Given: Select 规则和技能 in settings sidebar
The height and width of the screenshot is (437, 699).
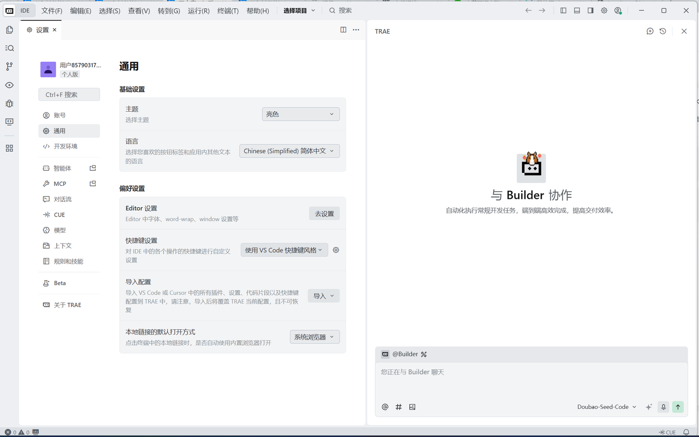Looking at the screenshot, I should pos(69,261).
